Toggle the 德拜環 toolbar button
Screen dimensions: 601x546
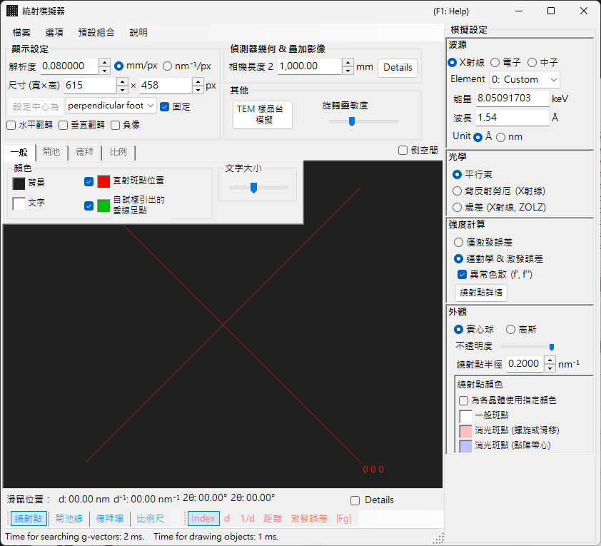pyautogui.click(x=110, y=518)
